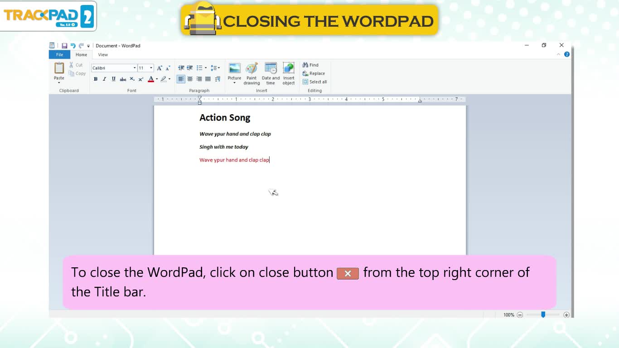Align text left
The width and height of the screenshot is (619, 348).
(x=181, y=79)
